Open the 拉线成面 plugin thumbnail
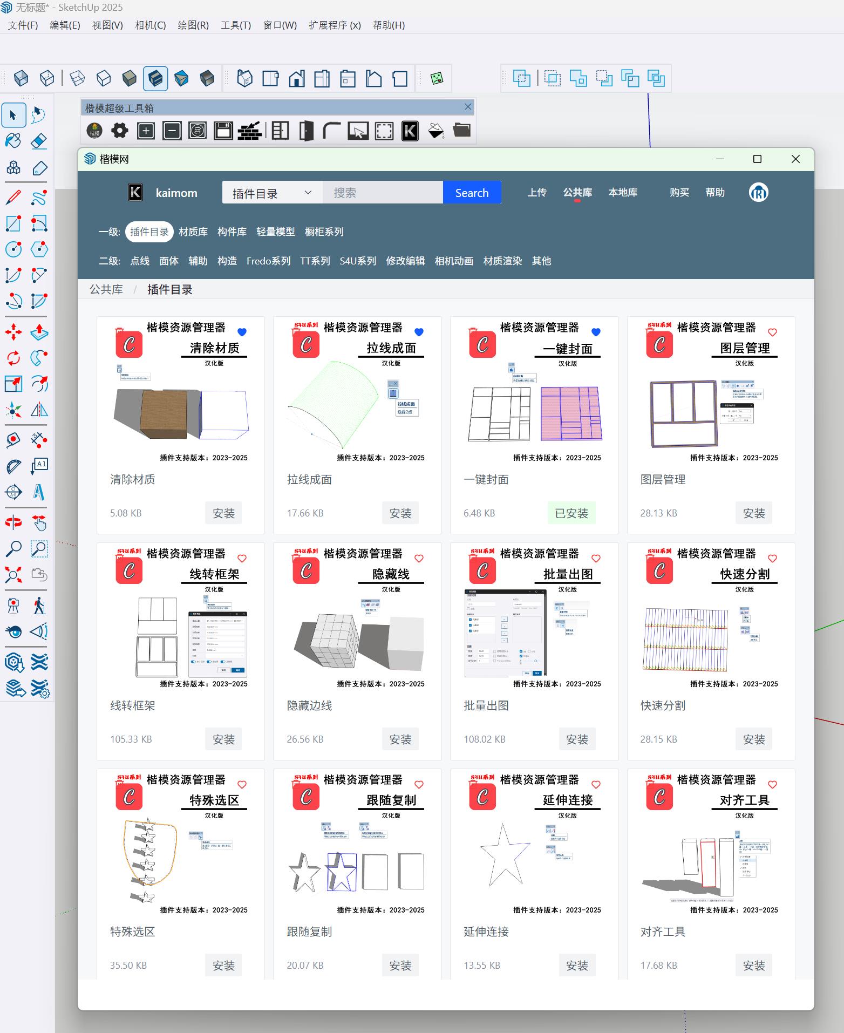The width and height of the screenshot is (844, 1033). (357, 392)
